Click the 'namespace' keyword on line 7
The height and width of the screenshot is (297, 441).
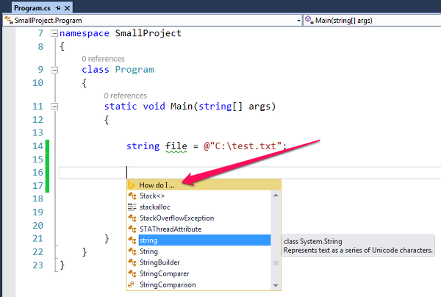pos(84,34)
